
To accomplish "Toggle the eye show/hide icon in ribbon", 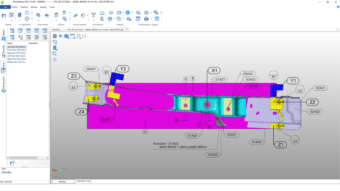I will click(38, 15).
